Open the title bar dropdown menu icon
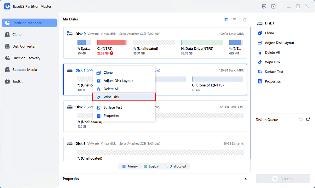This screenshot has height=188, width=315. coord(273,6)
